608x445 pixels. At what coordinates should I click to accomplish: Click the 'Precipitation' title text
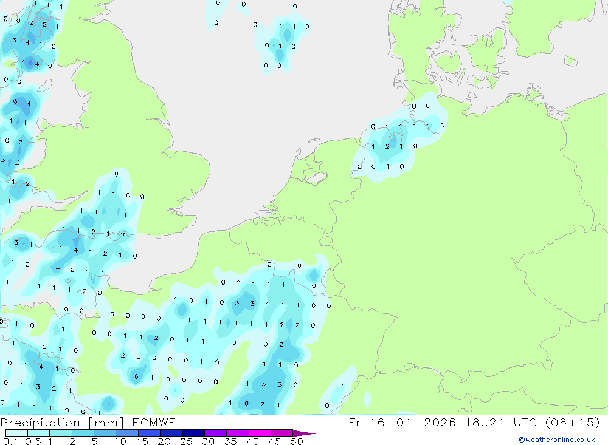(40, 423)
